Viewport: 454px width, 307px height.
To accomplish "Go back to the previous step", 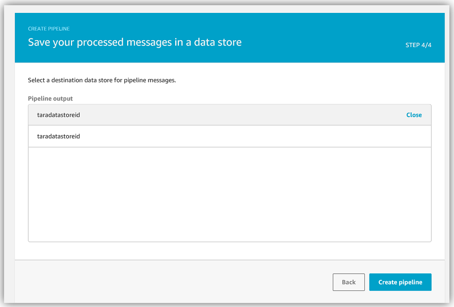I will (349, 282).
